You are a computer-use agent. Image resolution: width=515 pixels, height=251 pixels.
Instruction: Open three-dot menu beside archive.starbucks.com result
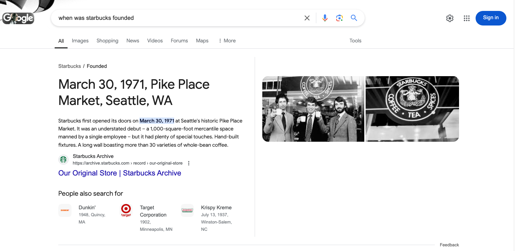click(x=189, y=163)
